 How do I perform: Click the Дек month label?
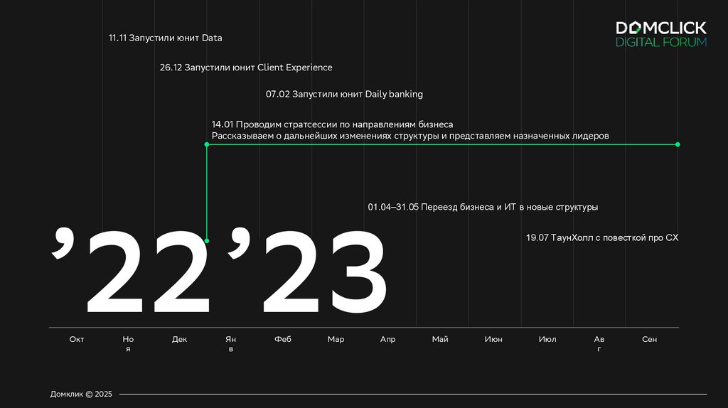tap(179, 339)
